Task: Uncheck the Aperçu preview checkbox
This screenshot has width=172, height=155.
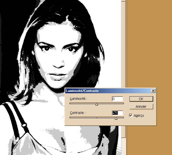Action: pos(131,115)
